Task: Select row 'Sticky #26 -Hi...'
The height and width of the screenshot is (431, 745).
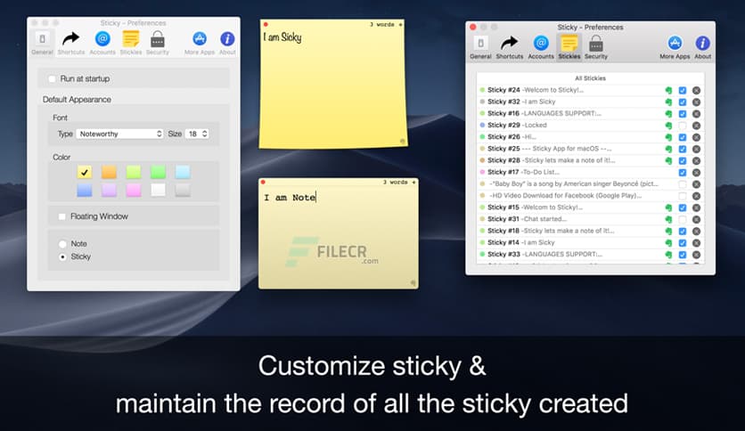Action: [x=590, y=137]
